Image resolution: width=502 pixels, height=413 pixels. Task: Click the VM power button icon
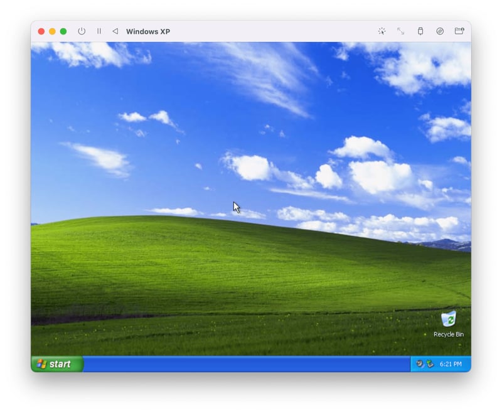coord(82,31)
